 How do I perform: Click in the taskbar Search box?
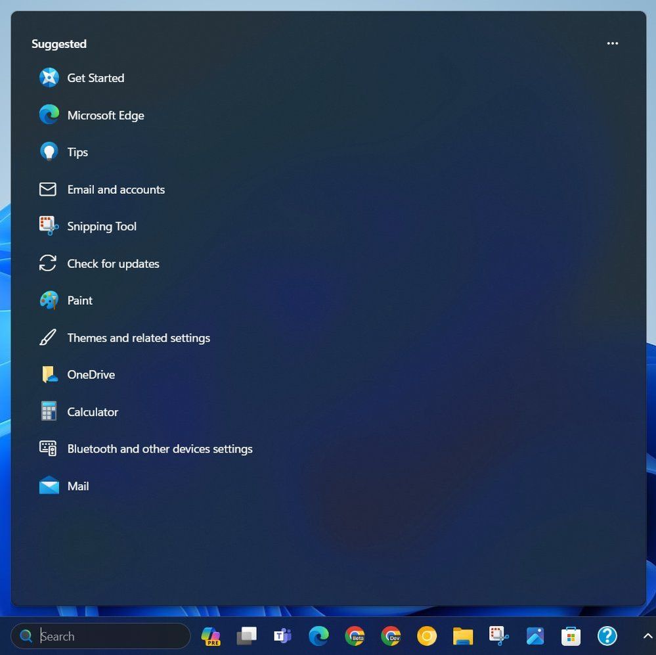tap(100, 636)
